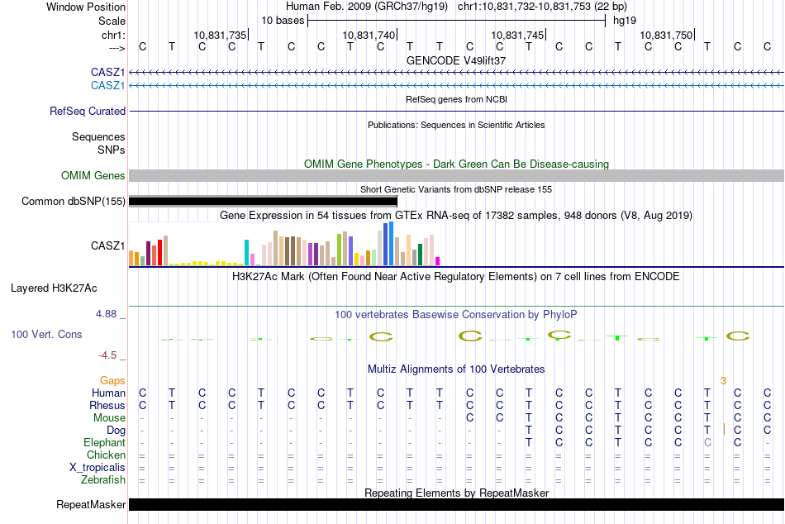Viewport: 785px width, 524px height.
Task: Select the Elephant species label
Action: coord(104,442)
